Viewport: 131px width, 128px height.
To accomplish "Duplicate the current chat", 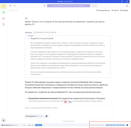I will click(x=124, y=10).
